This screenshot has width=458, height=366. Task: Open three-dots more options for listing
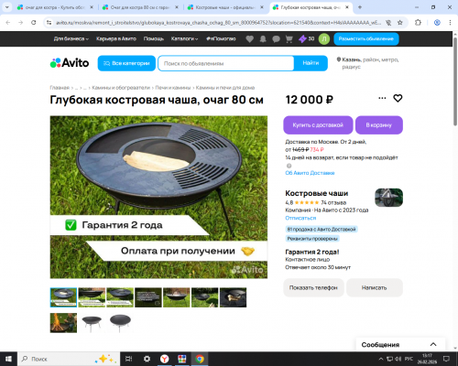click(382, 98)
